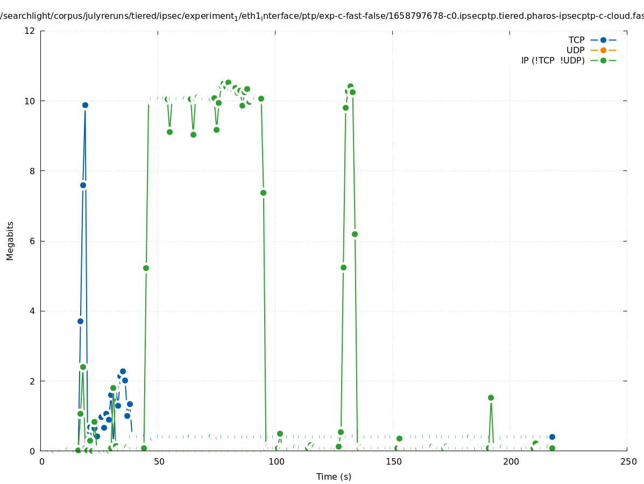Click the green point at 6.2 Megabits
The width and height of the screenshot is (644, 484).
tap(355, 234)
